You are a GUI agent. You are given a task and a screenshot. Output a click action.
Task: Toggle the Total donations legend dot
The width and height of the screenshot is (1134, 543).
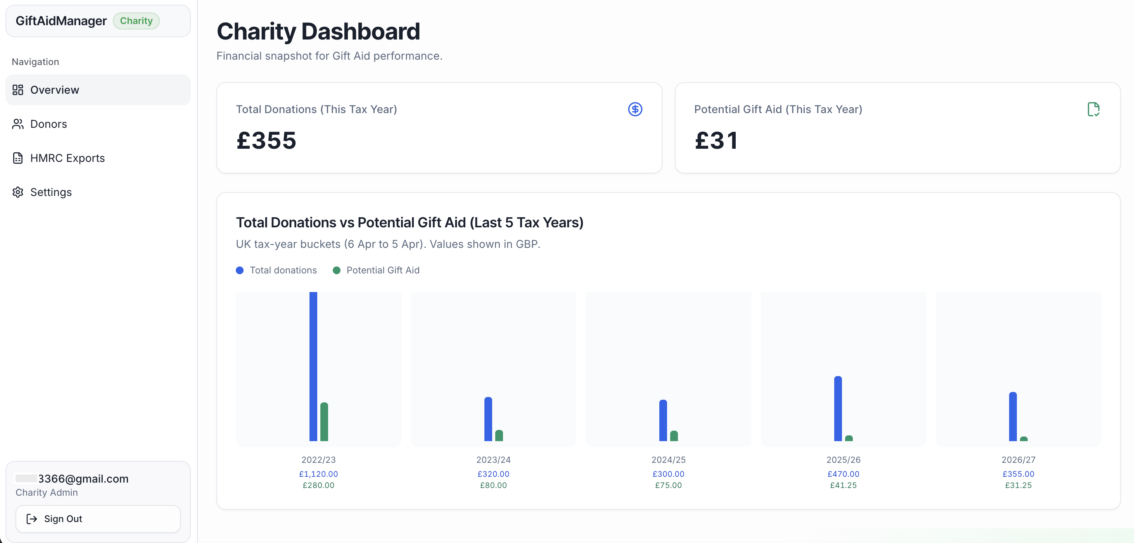pyautogui.click(x=240, y=270)
